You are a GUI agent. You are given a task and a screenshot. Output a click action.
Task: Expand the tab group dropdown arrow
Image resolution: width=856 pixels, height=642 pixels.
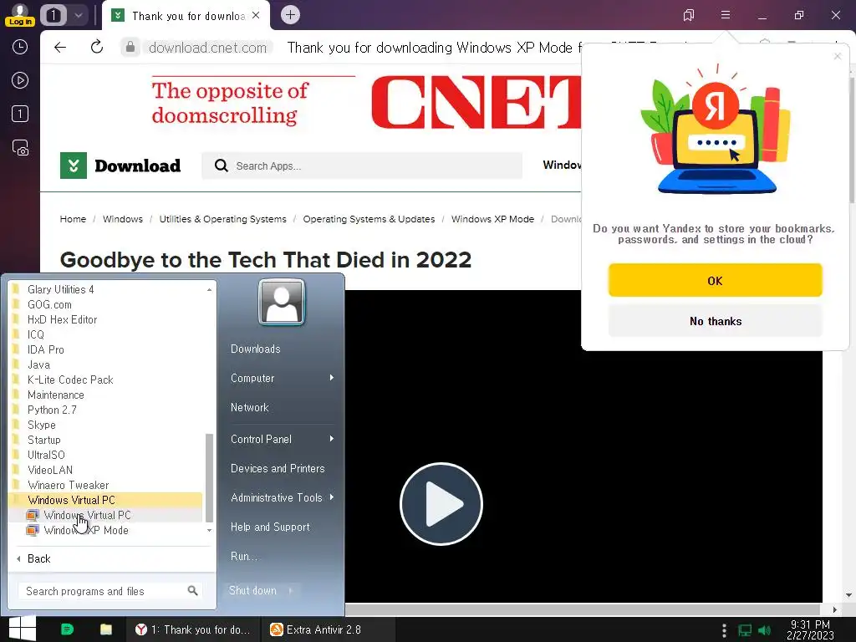tap(79, 15)
